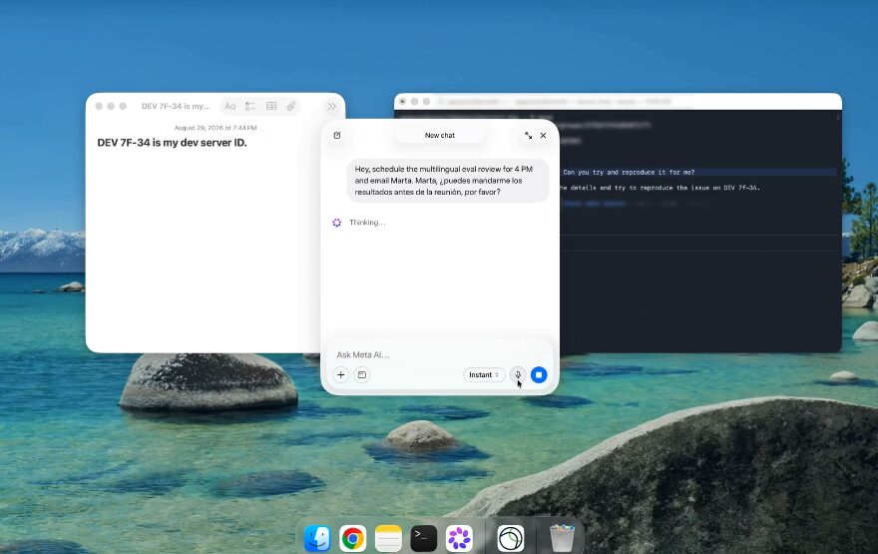
Task: Open the New chat title tab
Action: tap(440, 136)
